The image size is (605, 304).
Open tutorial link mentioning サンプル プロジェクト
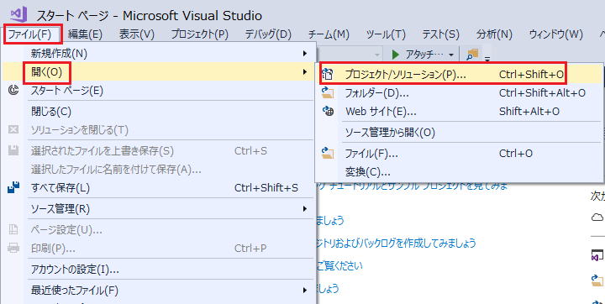click(x=411, y=186)
